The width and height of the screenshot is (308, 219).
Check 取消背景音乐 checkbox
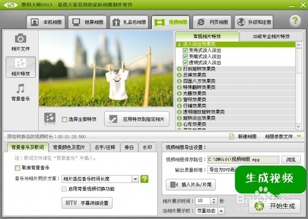(x=17, y=167)
